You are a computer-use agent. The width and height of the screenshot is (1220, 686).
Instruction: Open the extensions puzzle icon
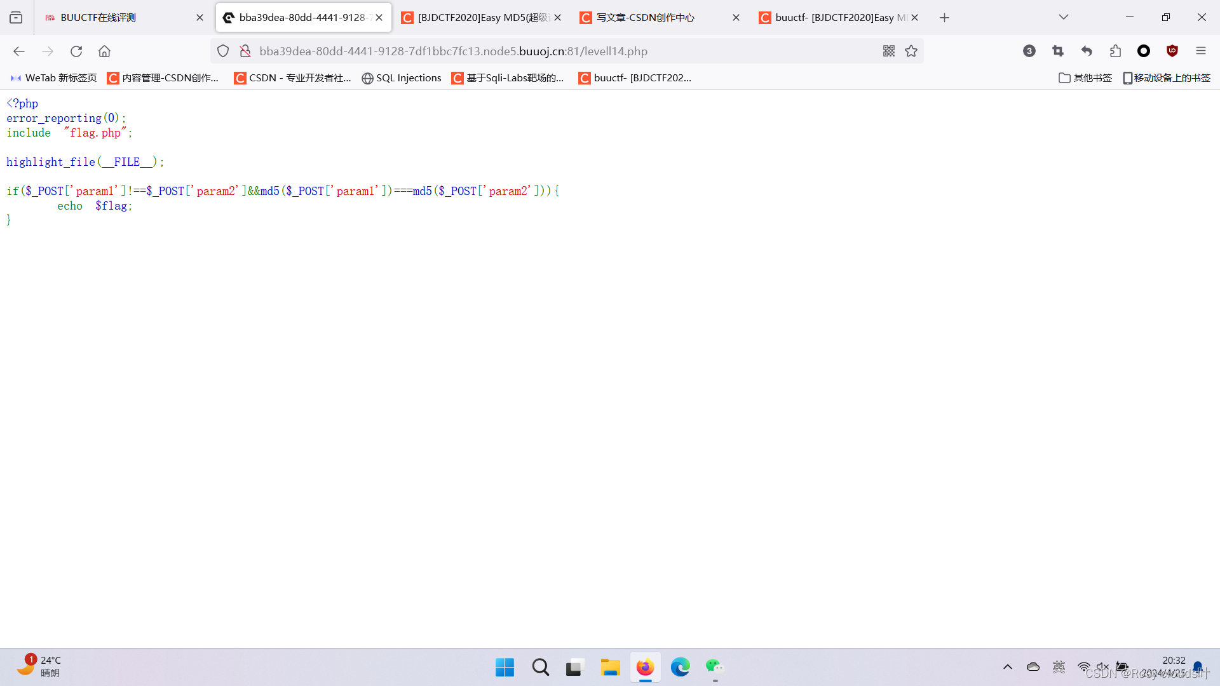pyautogui.click(x=1115, y=51)
